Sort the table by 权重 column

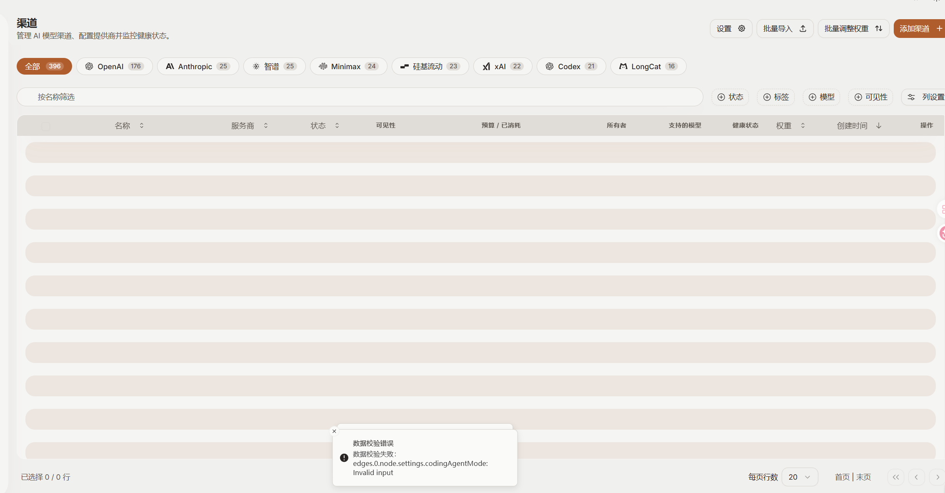pos(790,126)
